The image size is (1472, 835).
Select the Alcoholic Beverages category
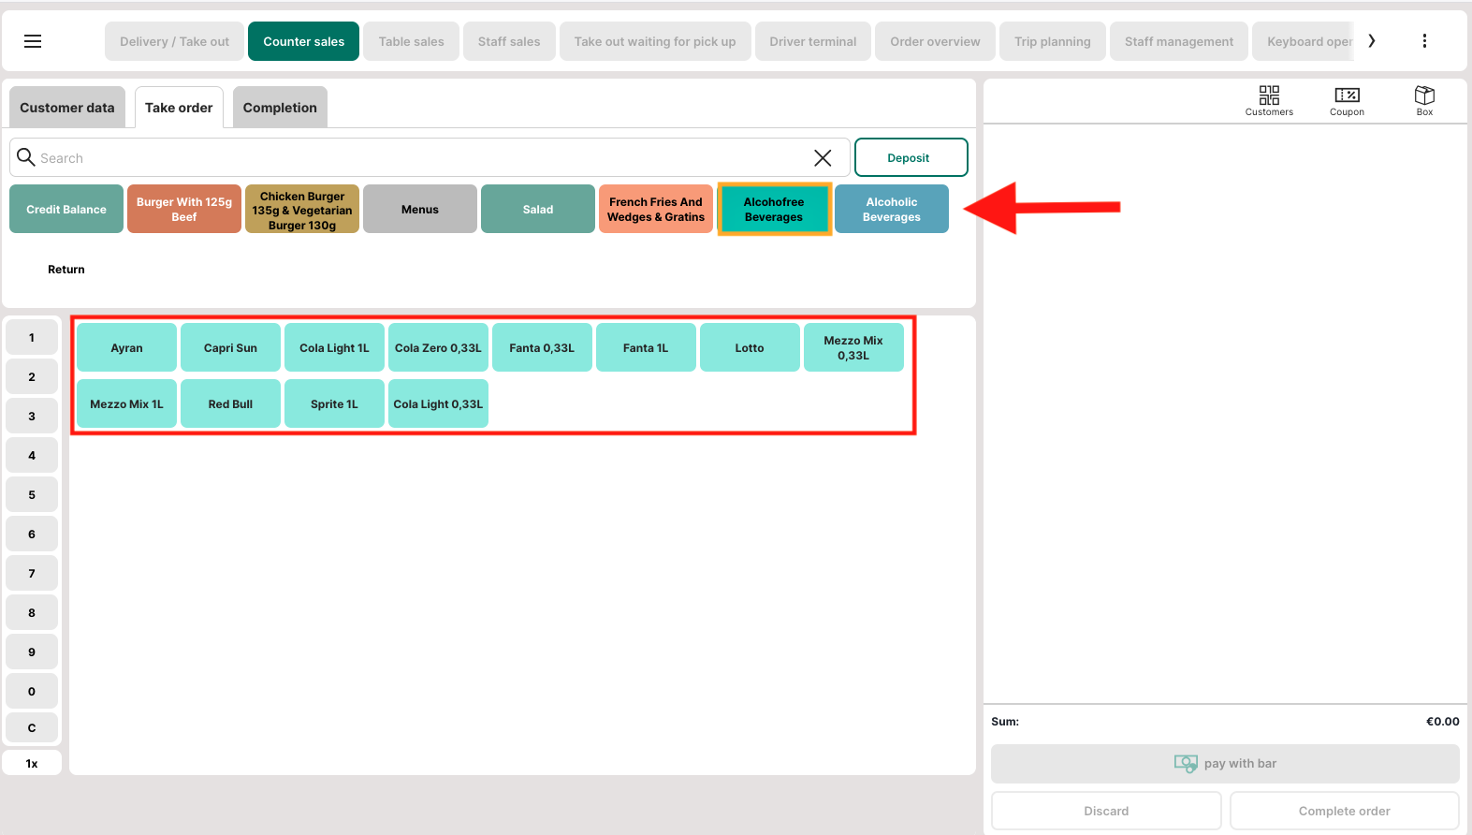pos(891,210)
